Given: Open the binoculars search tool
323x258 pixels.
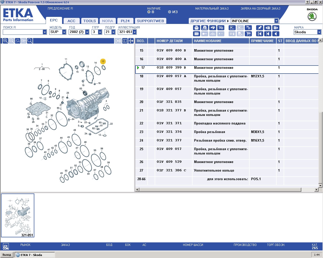Looking at the screenshot, I should point(213,28).
